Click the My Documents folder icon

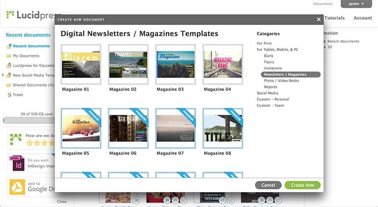(9, 56)
